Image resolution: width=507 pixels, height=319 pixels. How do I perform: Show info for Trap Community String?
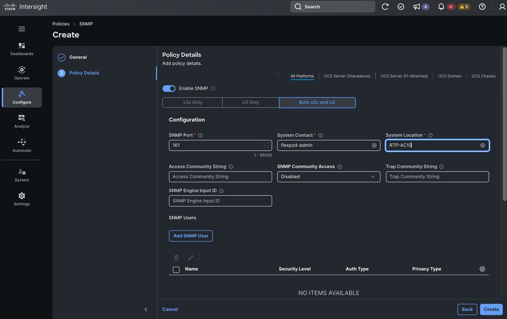tap(441, 167)
